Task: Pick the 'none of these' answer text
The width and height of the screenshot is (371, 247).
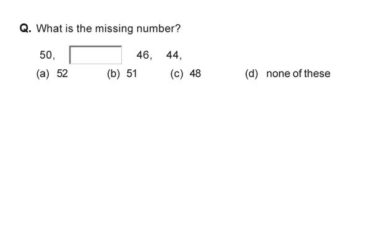Action: point(299,73)
